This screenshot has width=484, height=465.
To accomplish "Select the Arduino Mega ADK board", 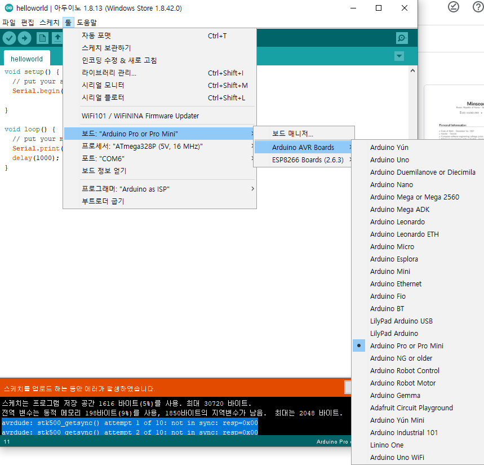I will (x=418, y=209).
